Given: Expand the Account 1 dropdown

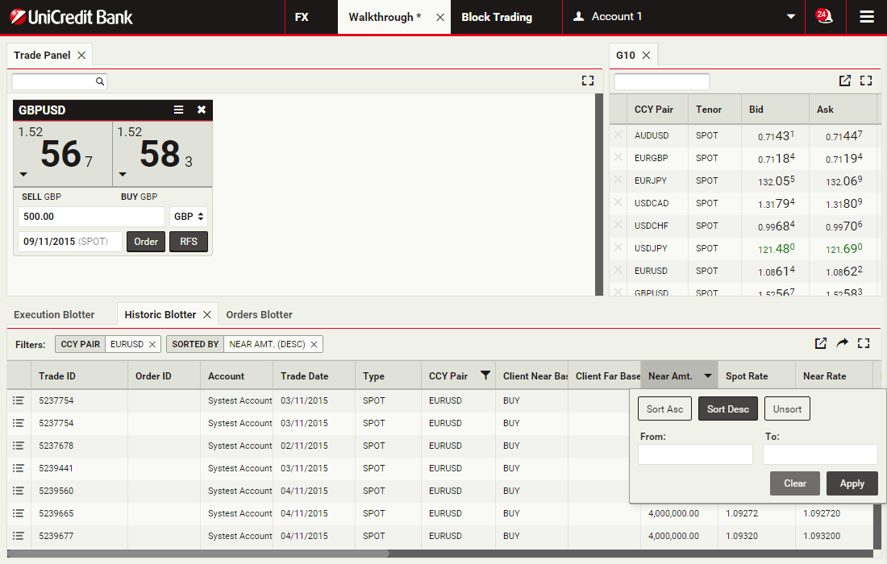Looking at the screenshot, I should [791, 17].
